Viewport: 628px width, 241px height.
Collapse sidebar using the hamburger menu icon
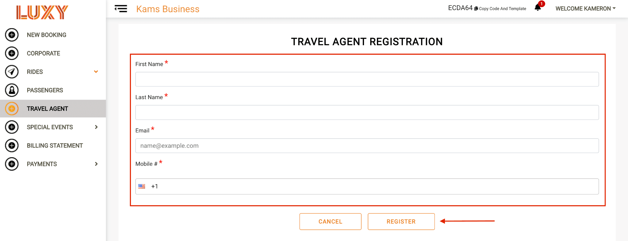[121, 9]
